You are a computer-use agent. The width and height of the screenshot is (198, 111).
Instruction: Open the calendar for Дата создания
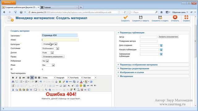(x=161, y=46)
